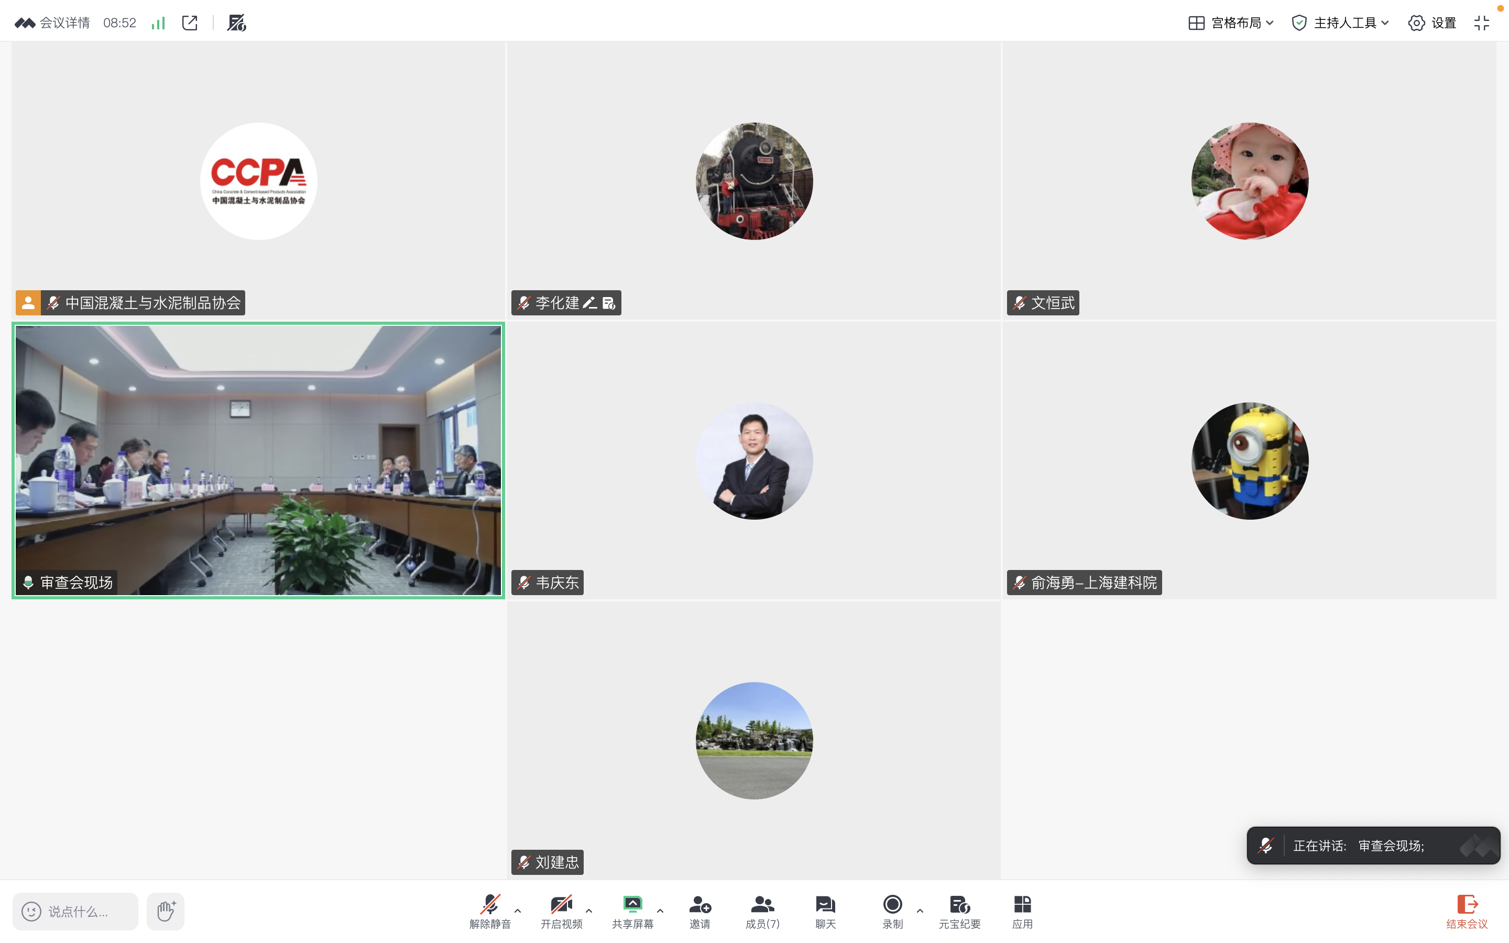Image resolution: width=1509 pixels, height=943 pixels.
Task: Expand the microphone options chevron
Action: click(517, 912)
